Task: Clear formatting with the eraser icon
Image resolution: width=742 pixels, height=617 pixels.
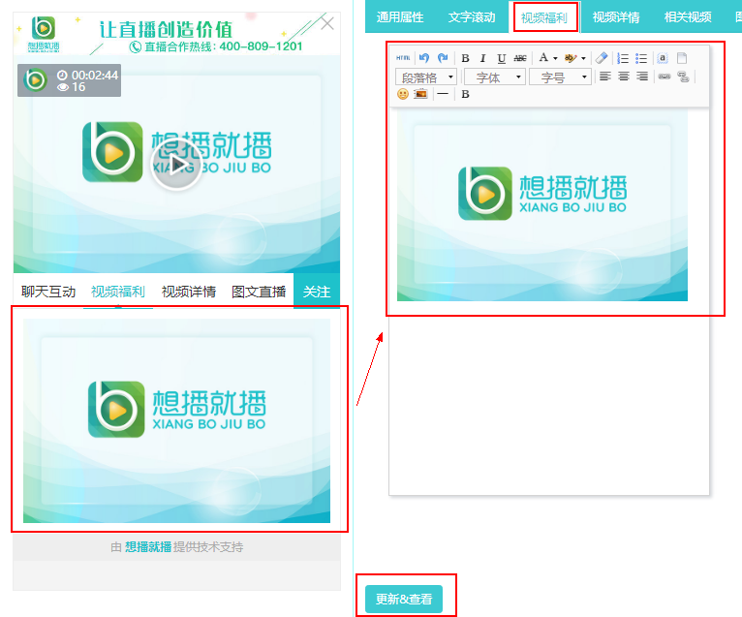Action: [x=602, y=58]
